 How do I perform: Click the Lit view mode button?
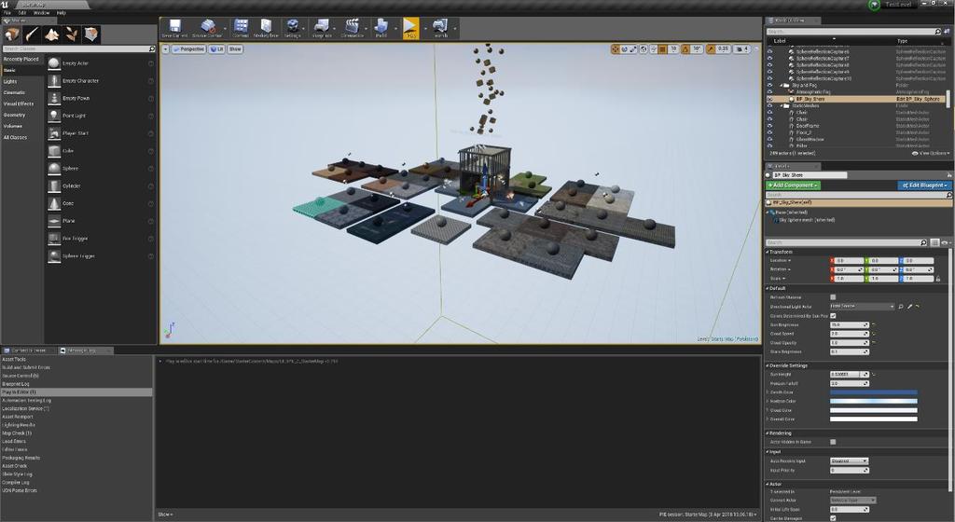click(x=217, y=49)
